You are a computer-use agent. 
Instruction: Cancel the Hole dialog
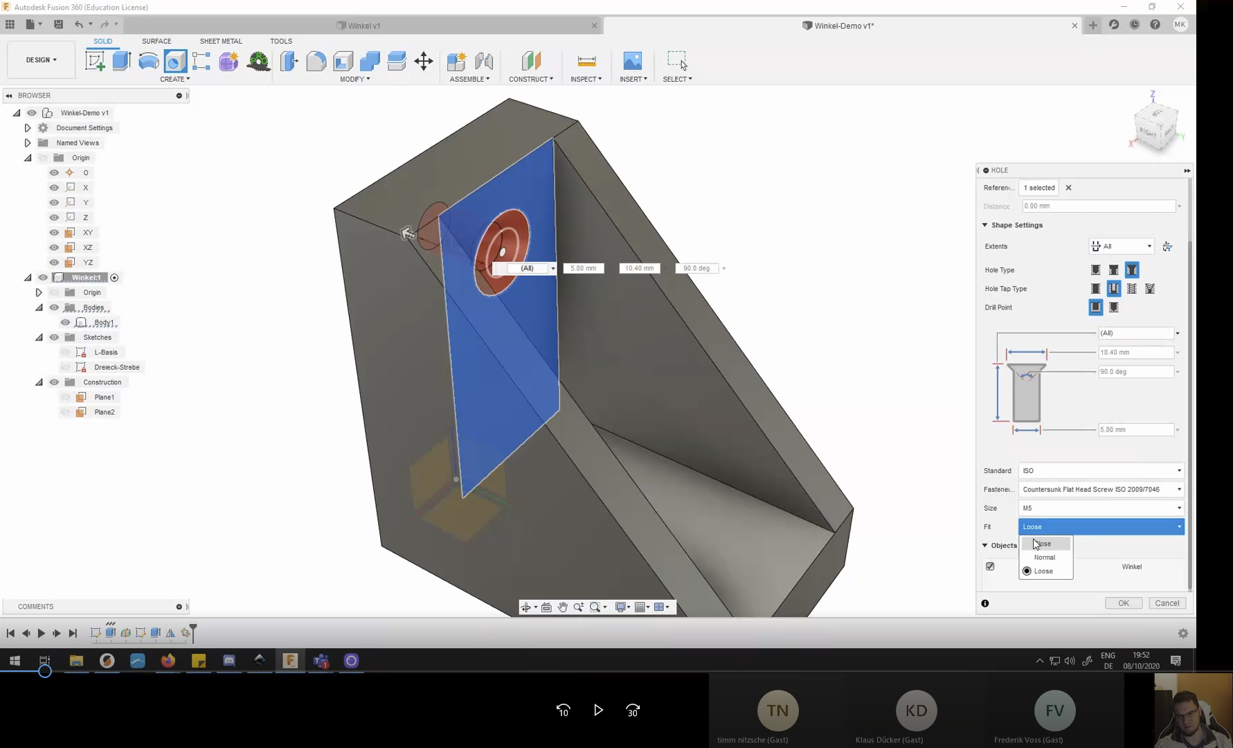coord(1167,603)
